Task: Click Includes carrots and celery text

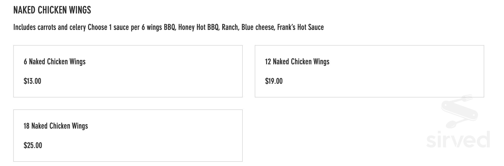Action: (x=50, y=27)
